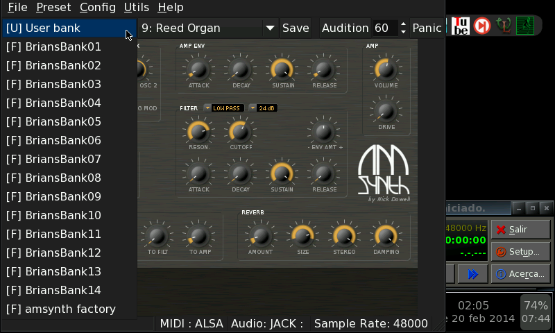Click the Amp Env Attack knob
This screenshot has width=555, height=333.
(x=198, y=69)
